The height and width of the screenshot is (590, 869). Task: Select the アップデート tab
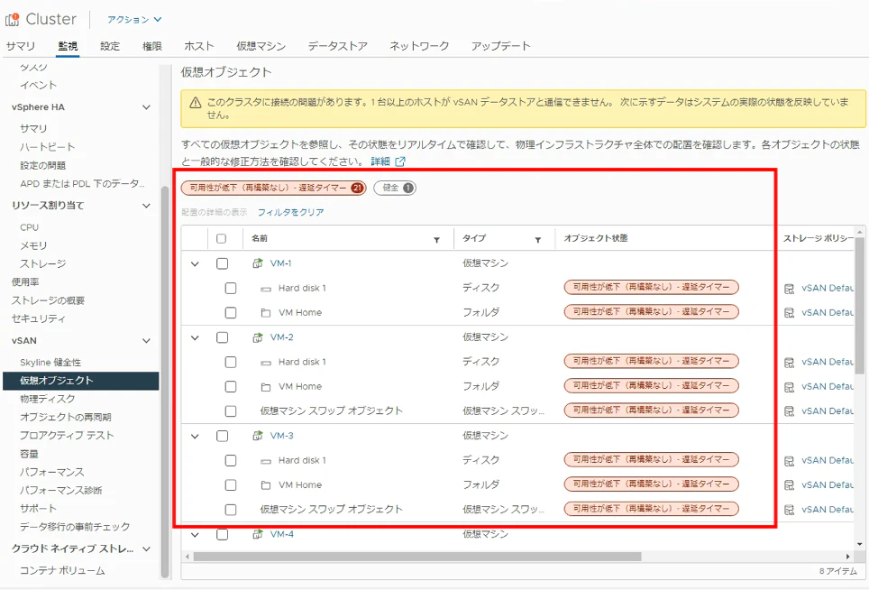point(501,46)
